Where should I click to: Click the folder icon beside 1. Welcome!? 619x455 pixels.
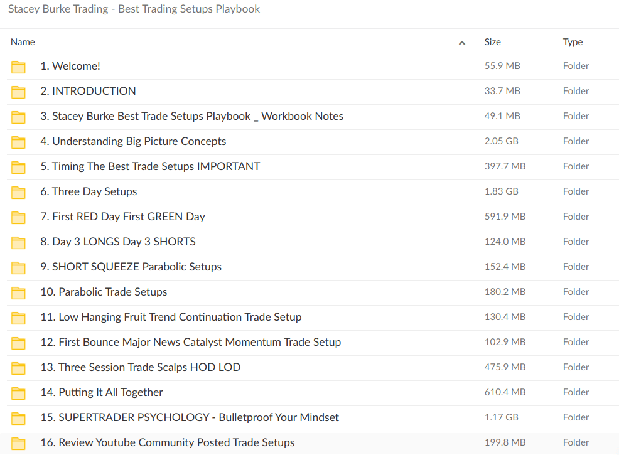click(18, 67)
